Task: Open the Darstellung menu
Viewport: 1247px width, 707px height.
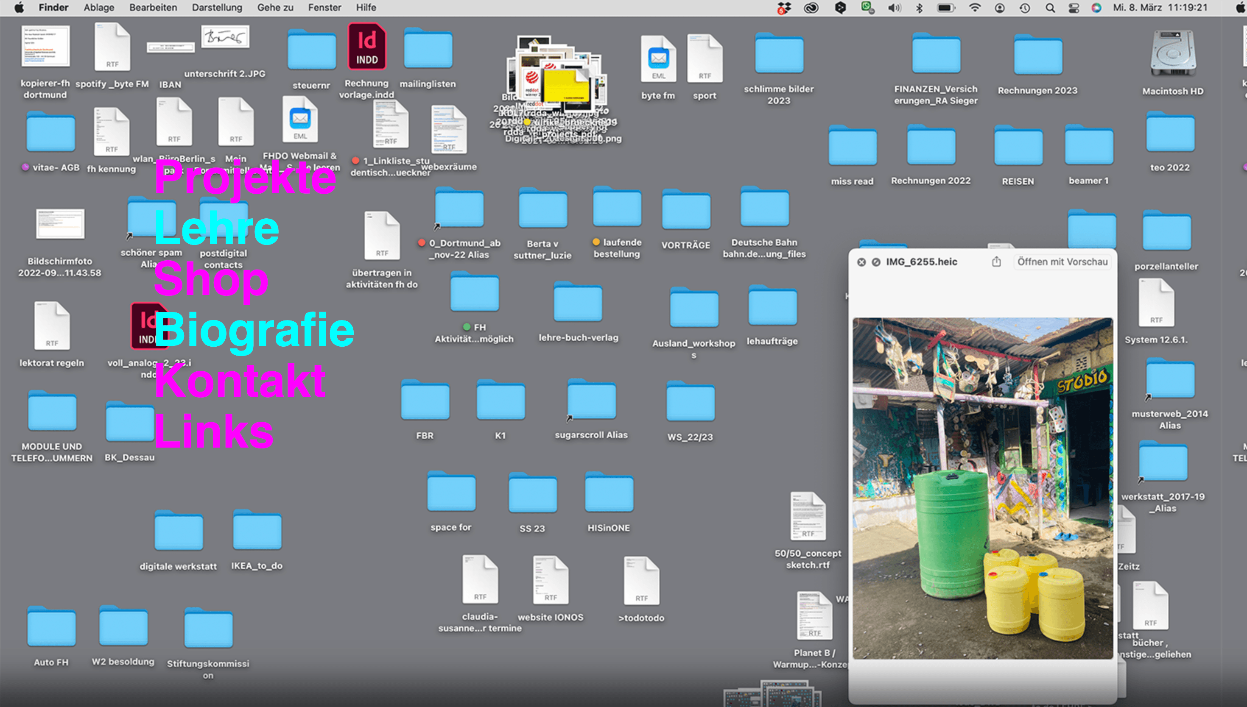Action: coord(217,8)
